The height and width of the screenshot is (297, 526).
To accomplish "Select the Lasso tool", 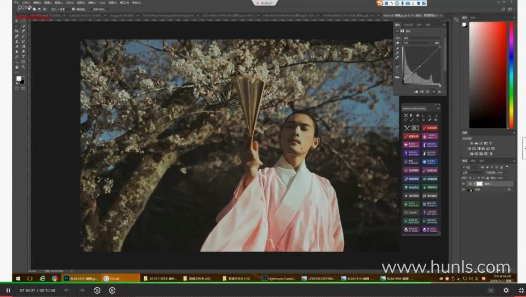I will tap(16, 26).
